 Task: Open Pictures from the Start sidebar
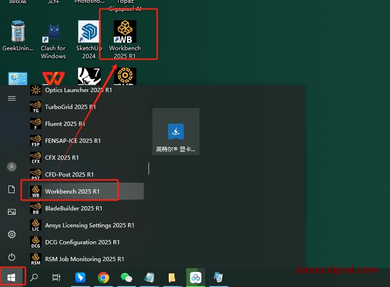[x=12, y=212]
